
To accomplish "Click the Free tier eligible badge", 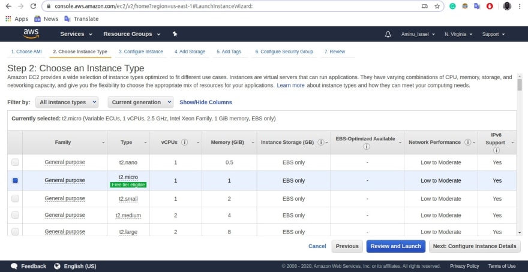I will point(128,185).
